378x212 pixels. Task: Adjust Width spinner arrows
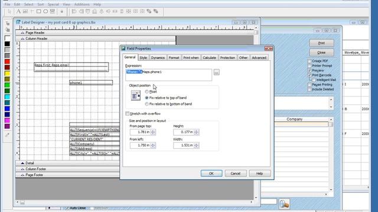(197, 145)
